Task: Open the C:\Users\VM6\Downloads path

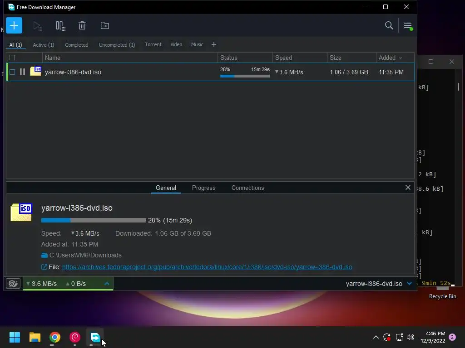Action: point(85,255)
